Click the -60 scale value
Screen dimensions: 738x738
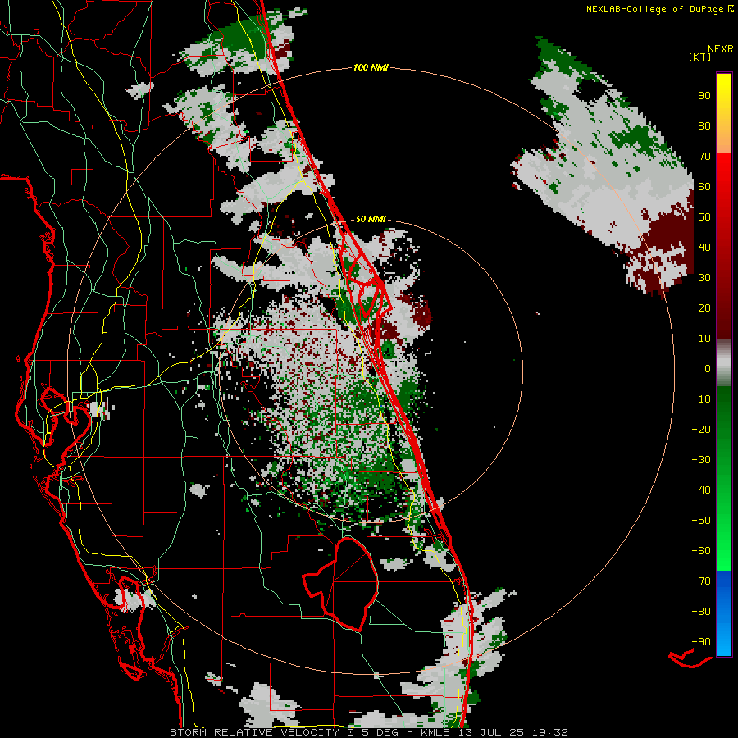701,551
